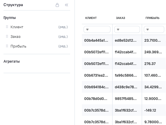
Task: Collapse the Структура panel with double chevron
Action: click(66, 5)
